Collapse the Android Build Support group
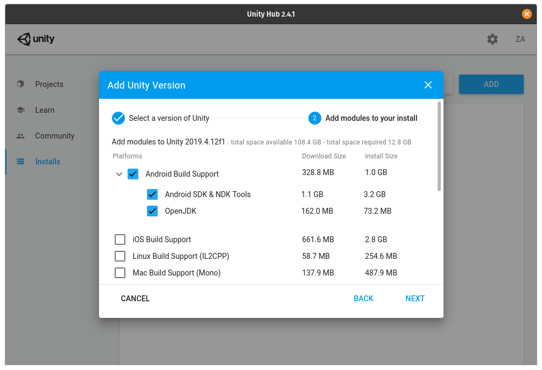 click(119, 174)
